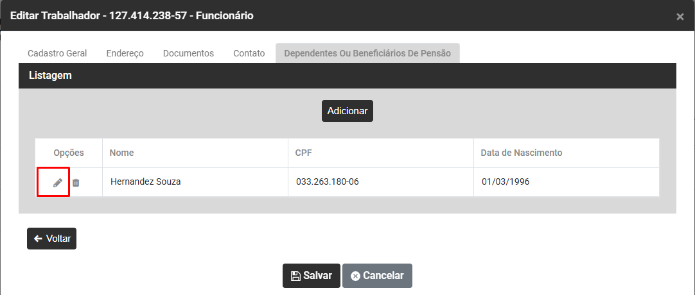Image resolution: width=695 pixels, height=295 pixels.
Task: Click the CPF value 033.263.180-06
Action: tap(327, 181)
